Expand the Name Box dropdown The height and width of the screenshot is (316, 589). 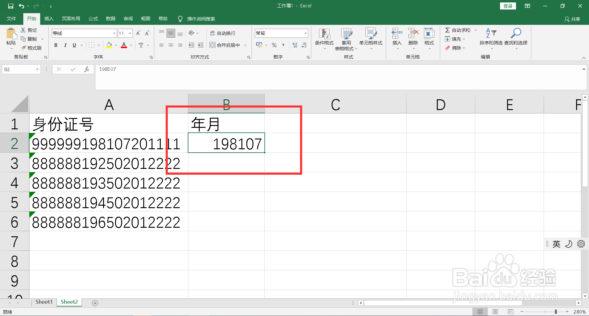[37, 69]
